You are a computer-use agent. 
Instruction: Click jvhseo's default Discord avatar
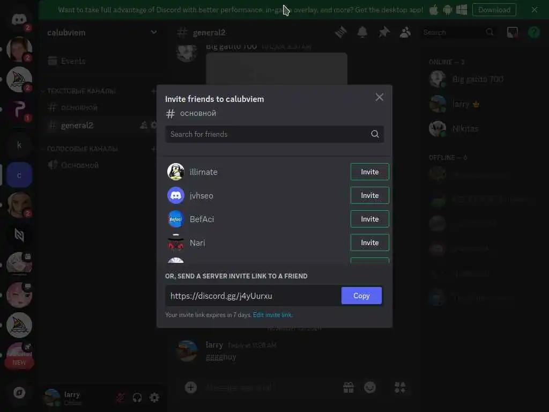pyautogui.click(x=176, y=195)
